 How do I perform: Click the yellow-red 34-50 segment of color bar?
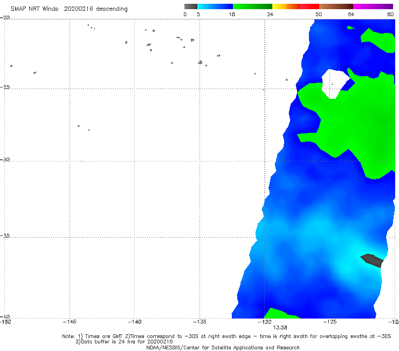[x=295, y=6]
